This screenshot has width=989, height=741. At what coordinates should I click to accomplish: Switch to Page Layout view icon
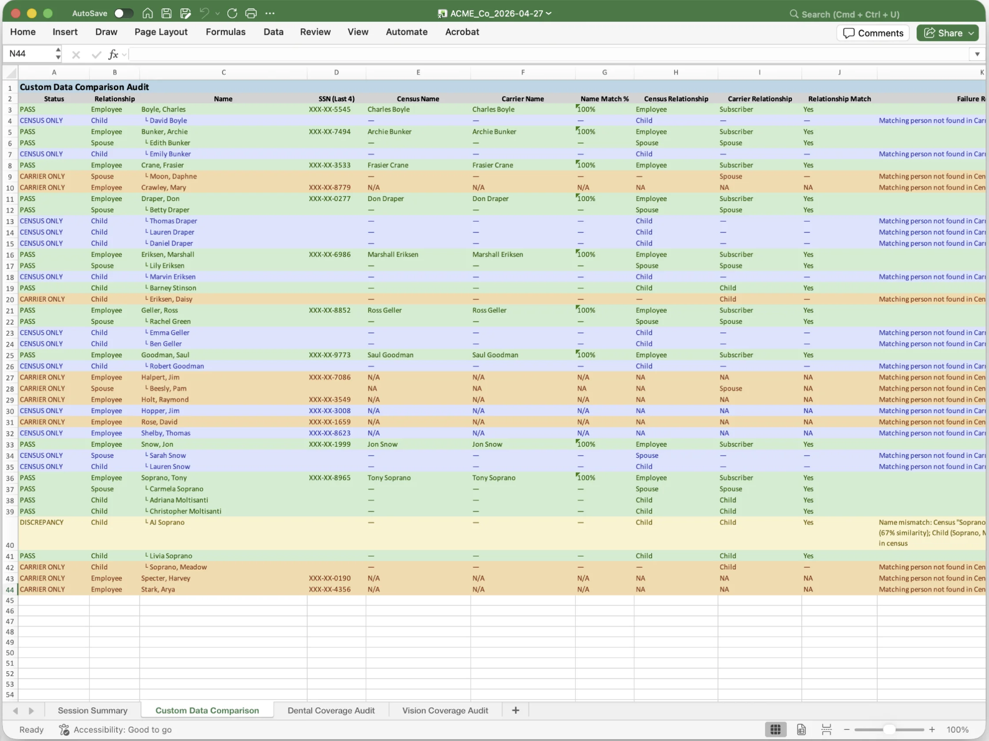(x=801, y=730)
